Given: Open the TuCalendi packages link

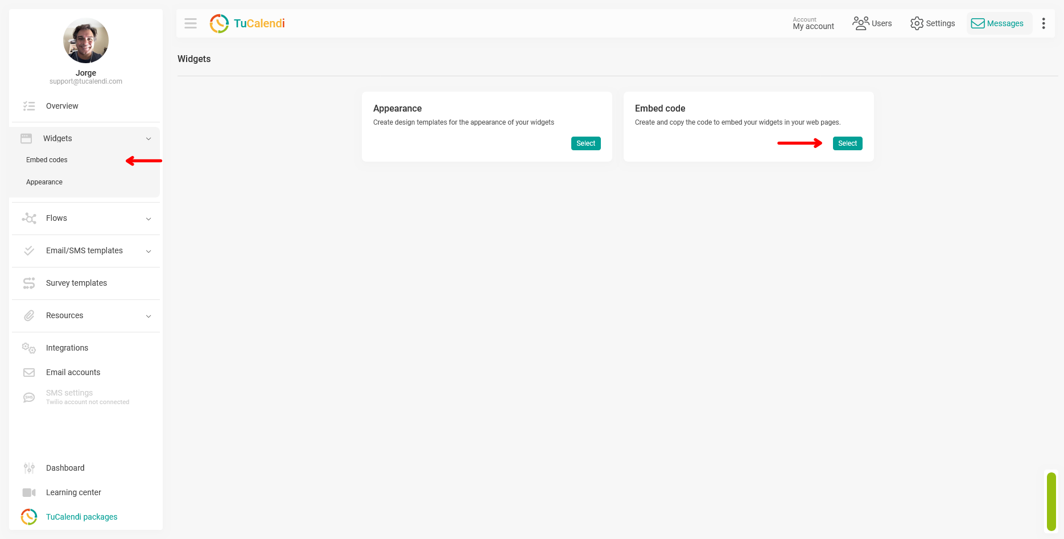Looking at the screenshot, I should point(81,517).
